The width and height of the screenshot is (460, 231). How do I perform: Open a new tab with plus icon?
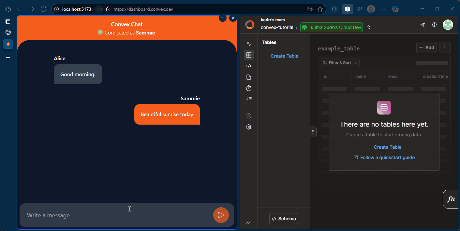tap(8, 58)
